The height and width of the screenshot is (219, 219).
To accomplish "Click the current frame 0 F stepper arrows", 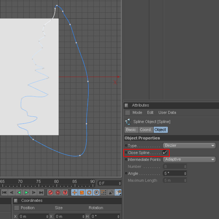I will [120, 183].
